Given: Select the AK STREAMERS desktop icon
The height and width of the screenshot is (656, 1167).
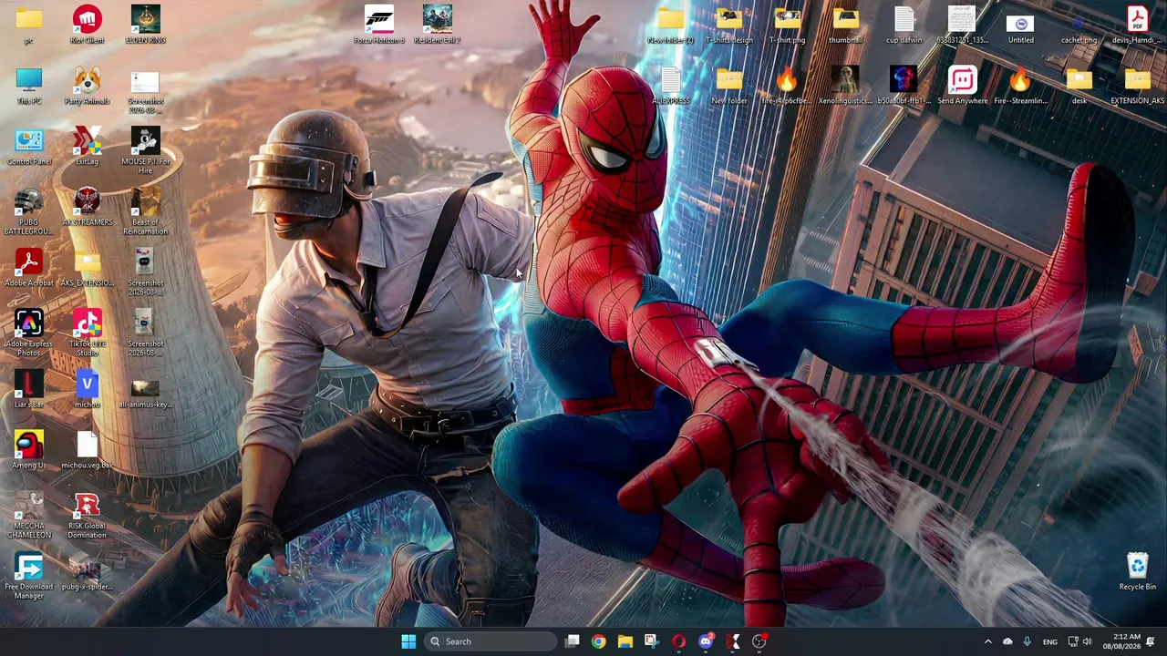Looking at the screenshot, I should point(88,207).
